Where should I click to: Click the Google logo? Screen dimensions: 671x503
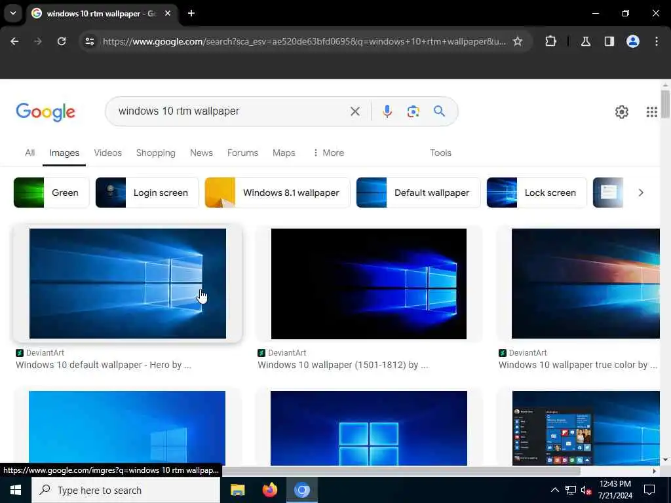pos(45,112)
